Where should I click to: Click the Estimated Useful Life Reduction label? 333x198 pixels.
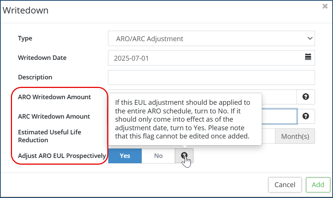tap(49, 136)
